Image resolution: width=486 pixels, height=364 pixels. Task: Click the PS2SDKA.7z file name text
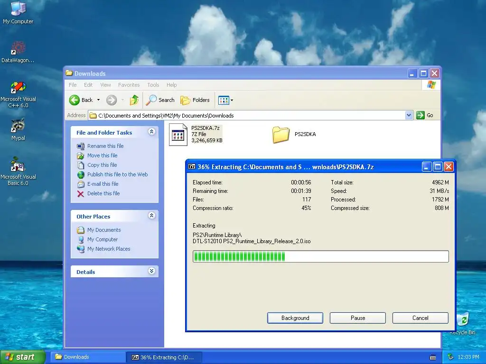pyautogui.click(x=205, y=128)
